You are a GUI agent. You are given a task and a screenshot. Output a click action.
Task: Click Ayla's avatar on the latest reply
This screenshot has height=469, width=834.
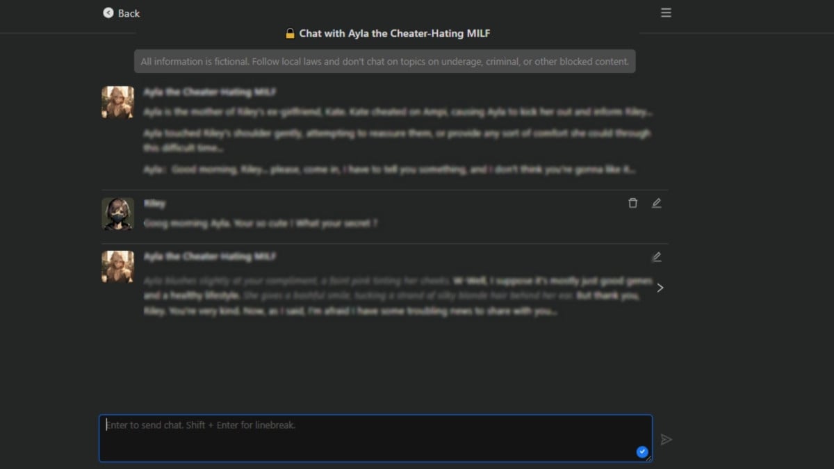coord(117,267)
